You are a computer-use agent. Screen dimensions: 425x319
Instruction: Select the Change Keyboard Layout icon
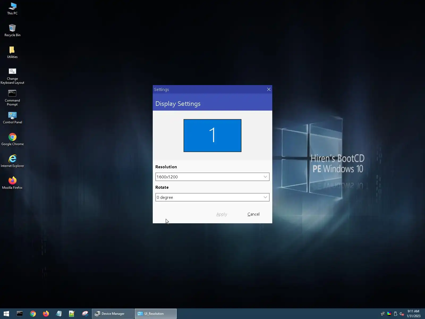point(12,76)
